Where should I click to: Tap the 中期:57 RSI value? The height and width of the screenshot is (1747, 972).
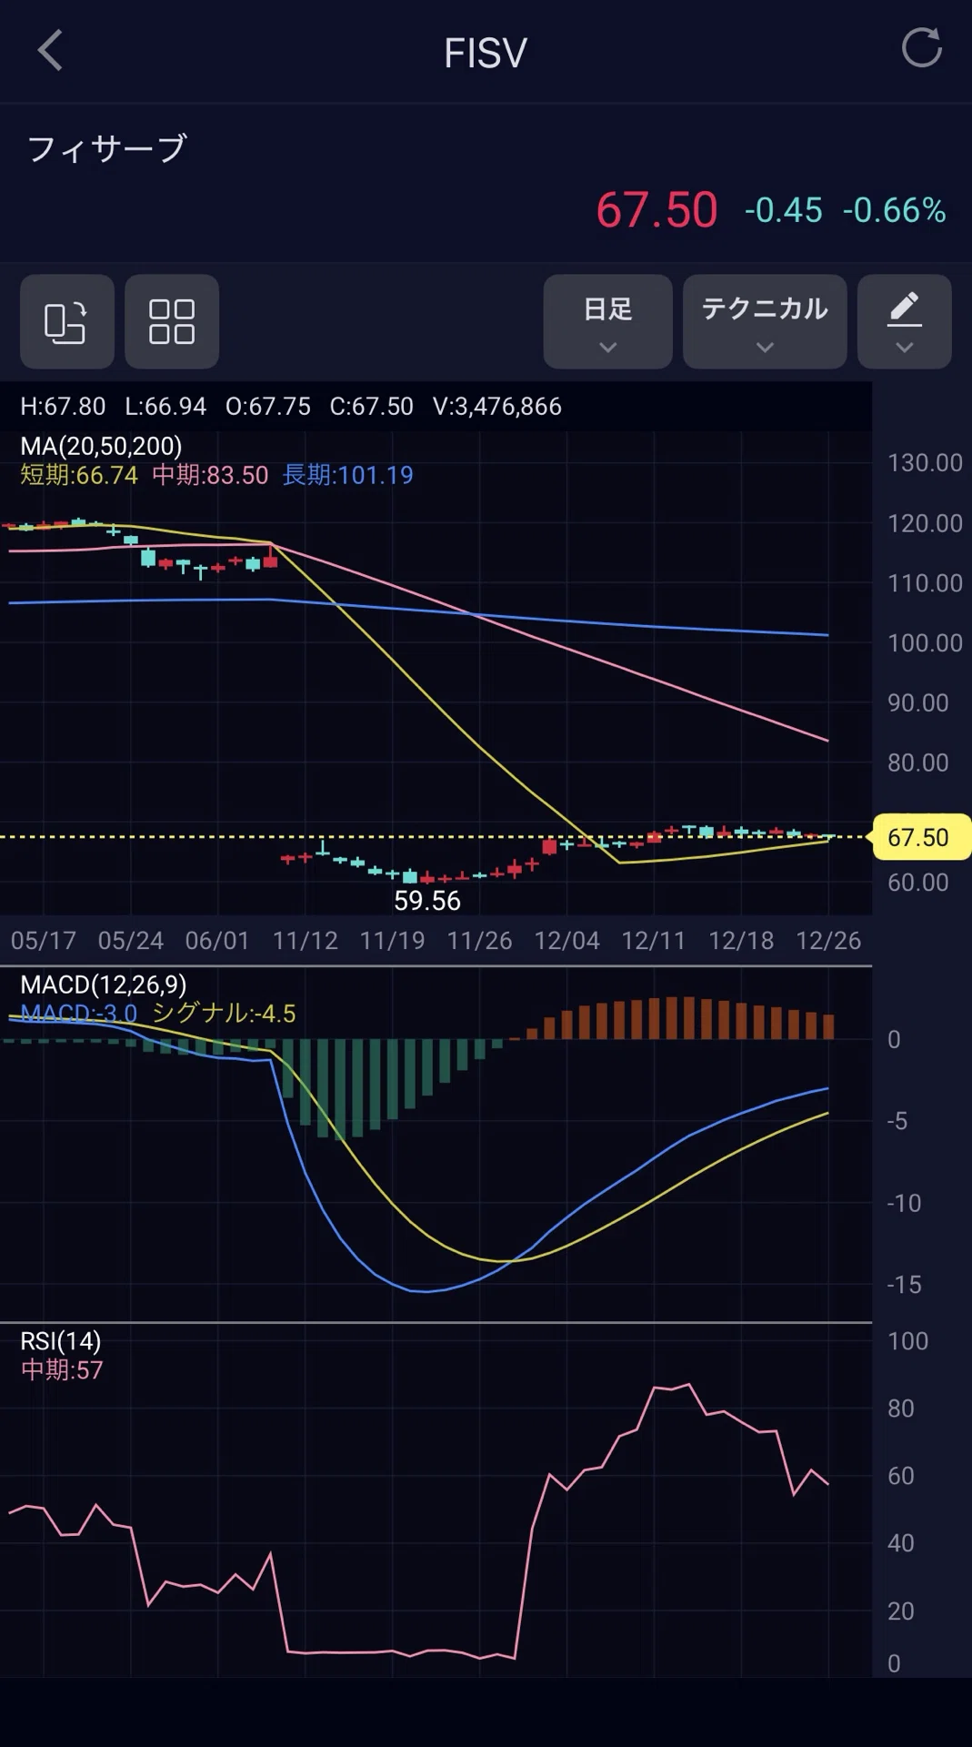point(62,1370)
